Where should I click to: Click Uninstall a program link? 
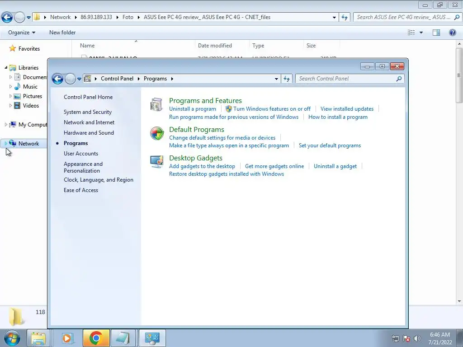pos(193,109)
